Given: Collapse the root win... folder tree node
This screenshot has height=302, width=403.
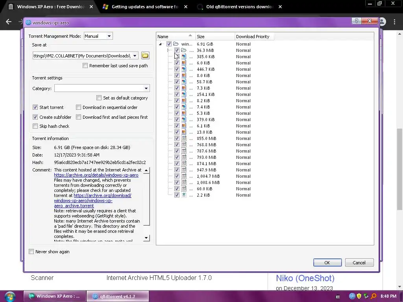Looking at the screenshot, I should coord(161,44).
